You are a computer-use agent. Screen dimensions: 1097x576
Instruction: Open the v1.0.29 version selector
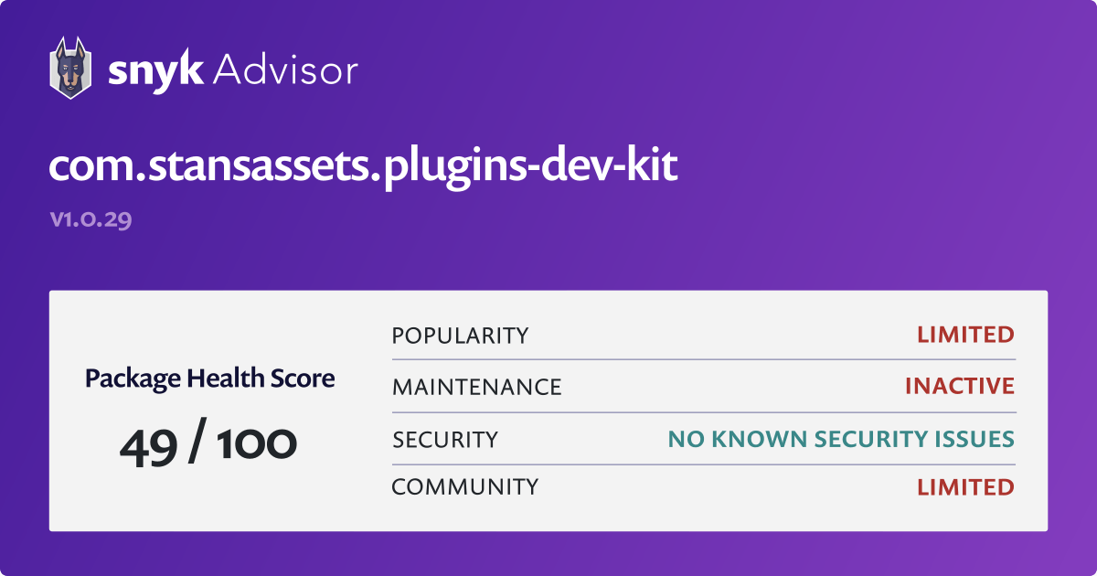coord(90,219)
